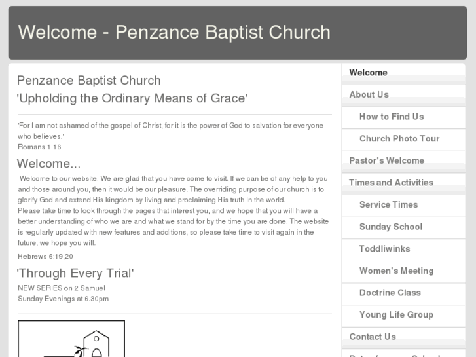Viewport: 476px width, 357px height.
Task: Open the Doctrine Class page
Action: 390,293
